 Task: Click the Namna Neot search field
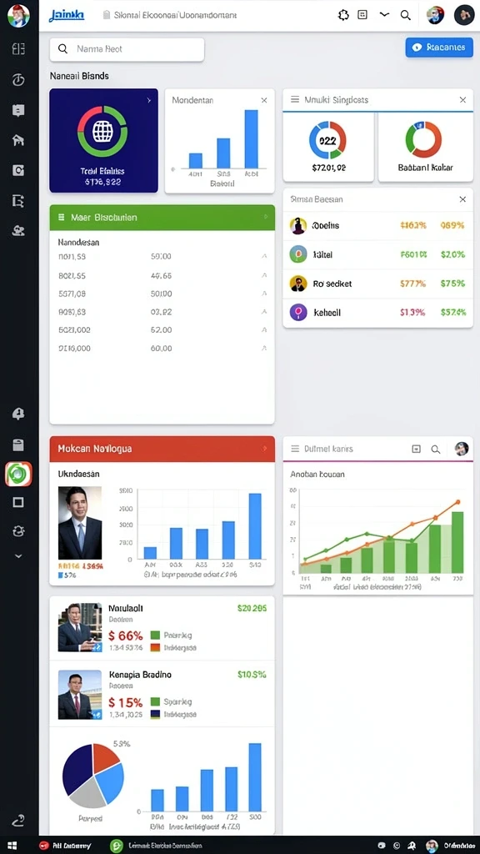click(x=127, y=49)
